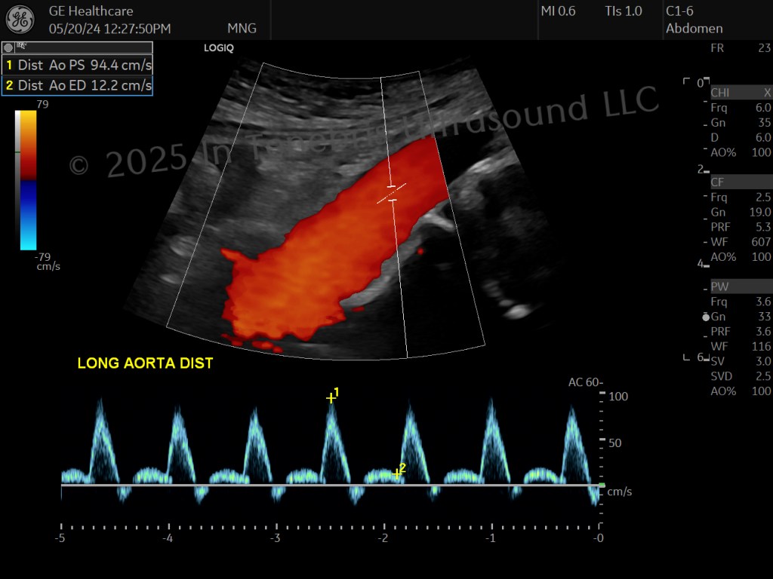773x579 pixels.
Task: Select measurement caliper marker 2 at end diastole
Action: tap(397, 474)
